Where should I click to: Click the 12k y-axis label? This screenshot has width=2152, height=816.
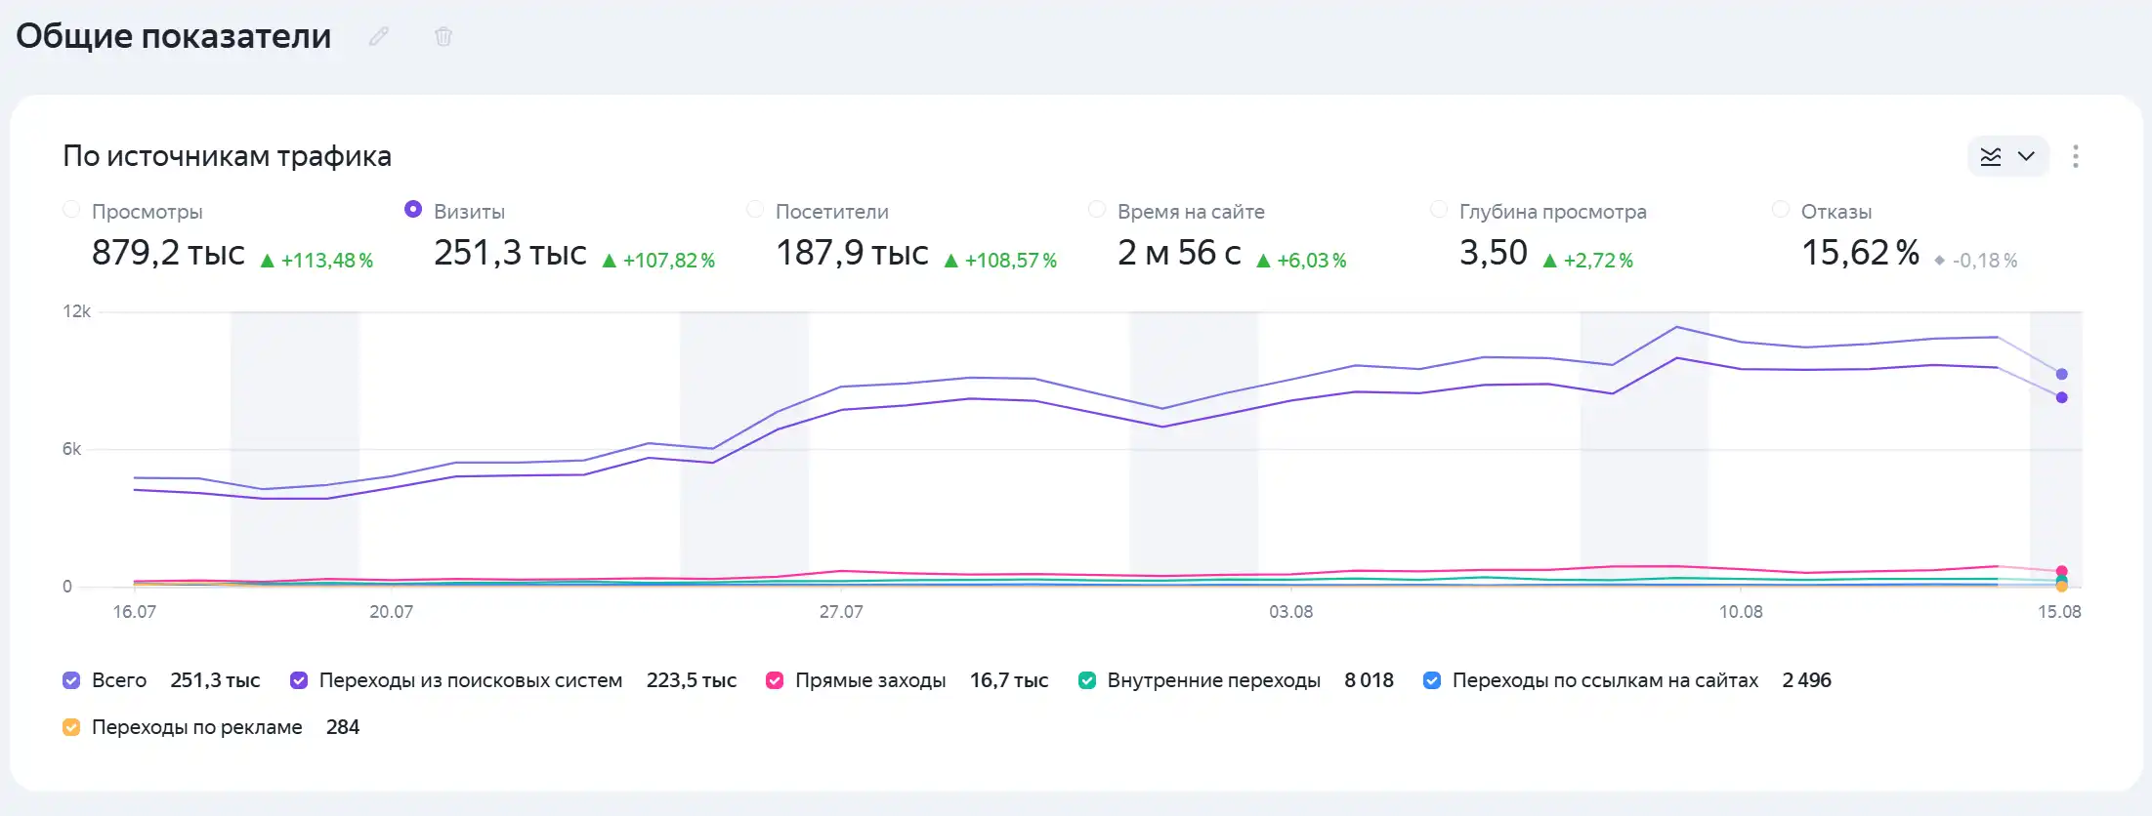coord(76,311)
